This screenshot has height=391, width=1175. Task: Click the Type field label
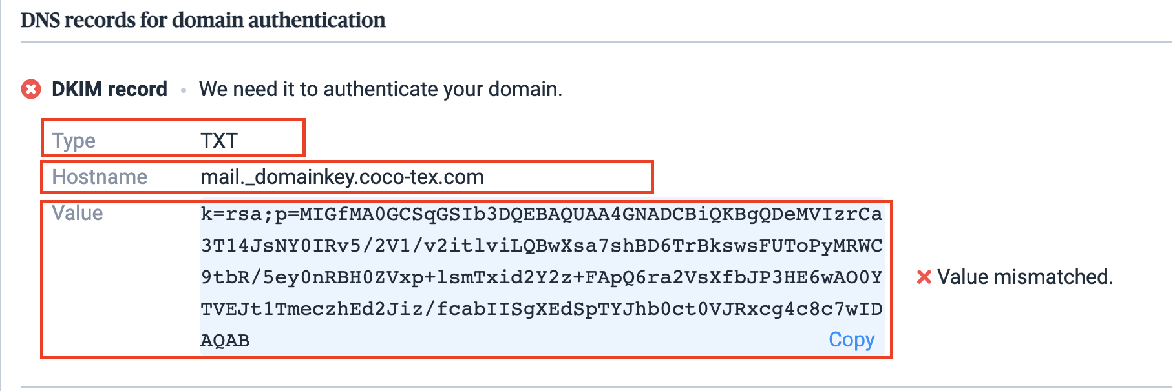coord(74,141)
